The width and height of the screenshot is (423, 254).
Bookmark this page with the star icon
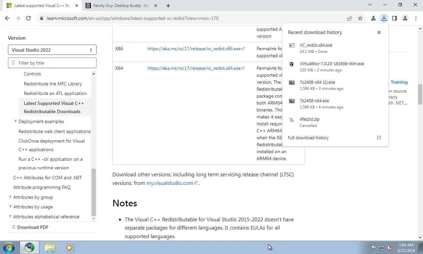360,18
